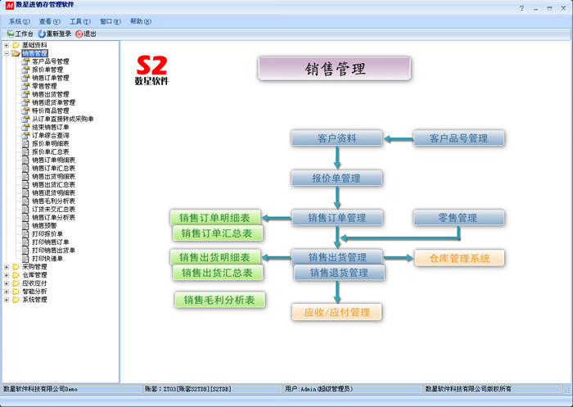
Task: Select 打印销售出货单 in the tree
Action: (53, 250)
